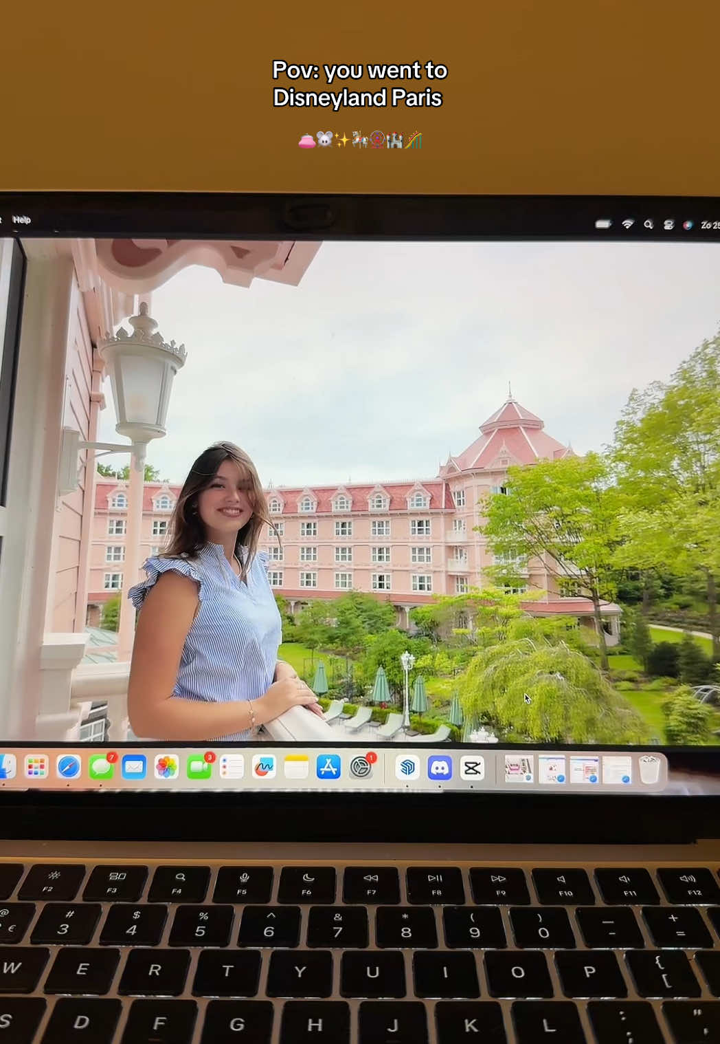Open Discord from the Dock
The width and height of the screenshot is (720, 1044).
pos(440,769)
